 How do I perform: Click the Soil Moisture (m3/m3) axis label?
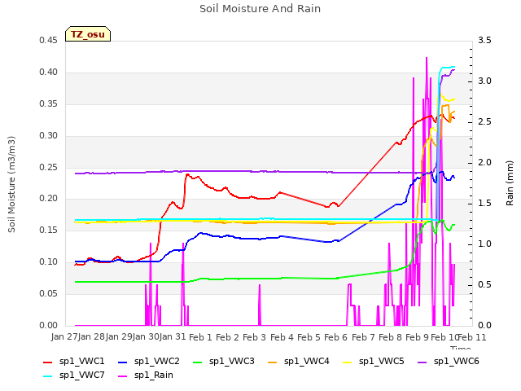pyautogui.click(x=11, y=184)
